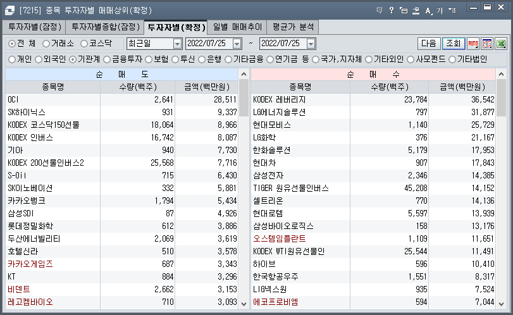Select 카카오게임즈 in the 순매도 list
The image size is (513, 315).
click(x=30, y=264)
